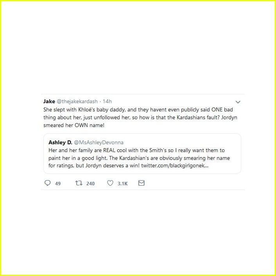Click Ashley D. name in quoted tweet

pyautogui.click(x=60, y=142)
